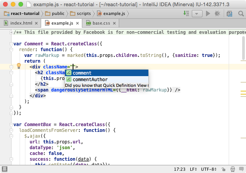Viewport: 246px width, 173px height.
Task: Click the Search Everywhere magnifier
Action: point(241,14)
